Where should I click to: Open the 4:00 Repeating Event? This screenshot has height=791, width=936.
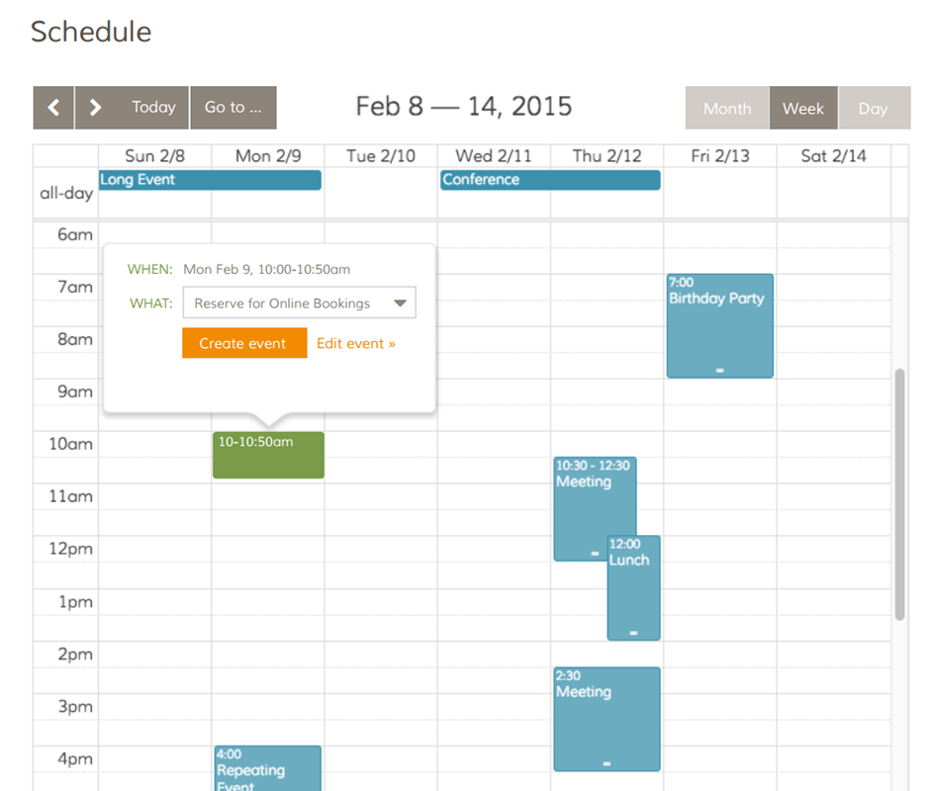[267, 769]
